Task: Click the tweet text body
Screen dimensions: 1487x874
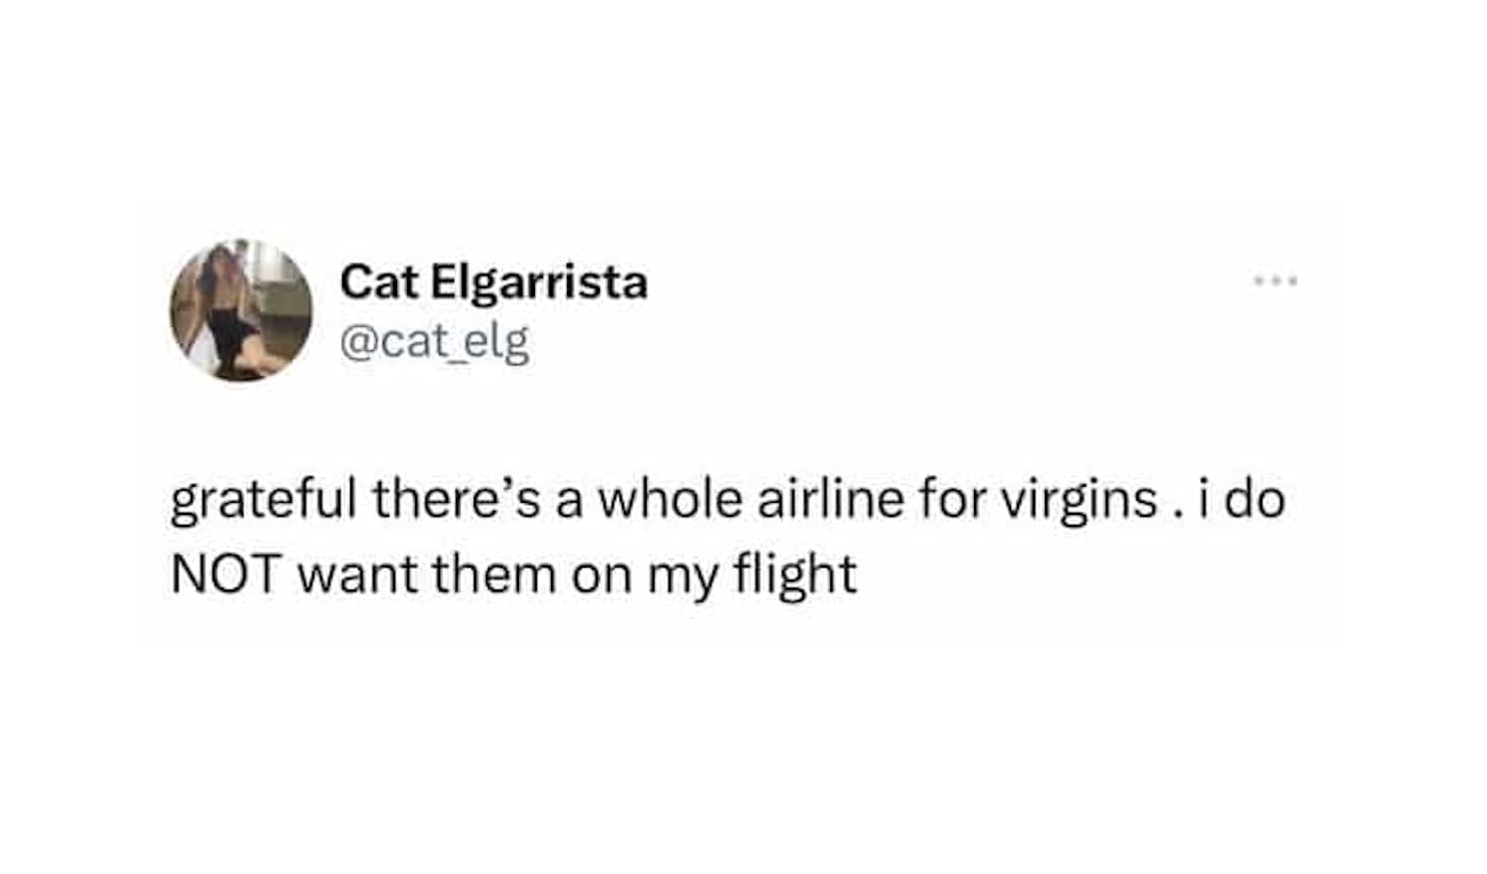Action: [x=699, y=537]
